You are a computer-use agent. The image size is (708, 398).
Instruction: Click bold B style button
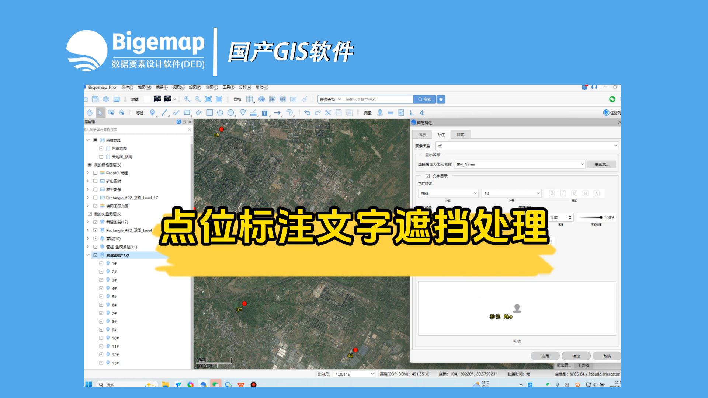coord(552,193)
